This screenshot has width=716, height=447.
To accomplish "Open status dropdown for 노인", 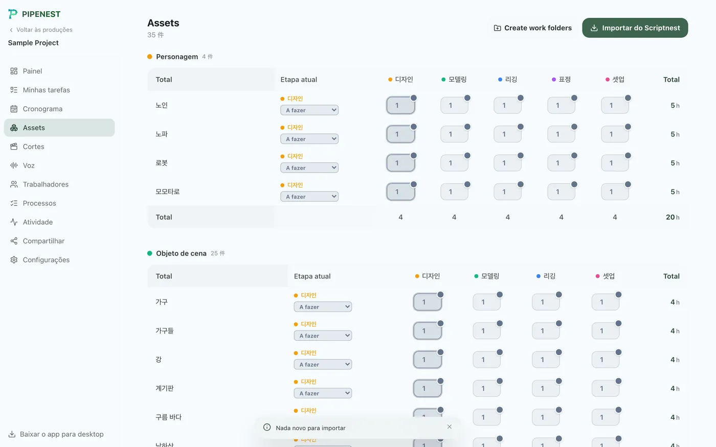I will coord(309,110).
